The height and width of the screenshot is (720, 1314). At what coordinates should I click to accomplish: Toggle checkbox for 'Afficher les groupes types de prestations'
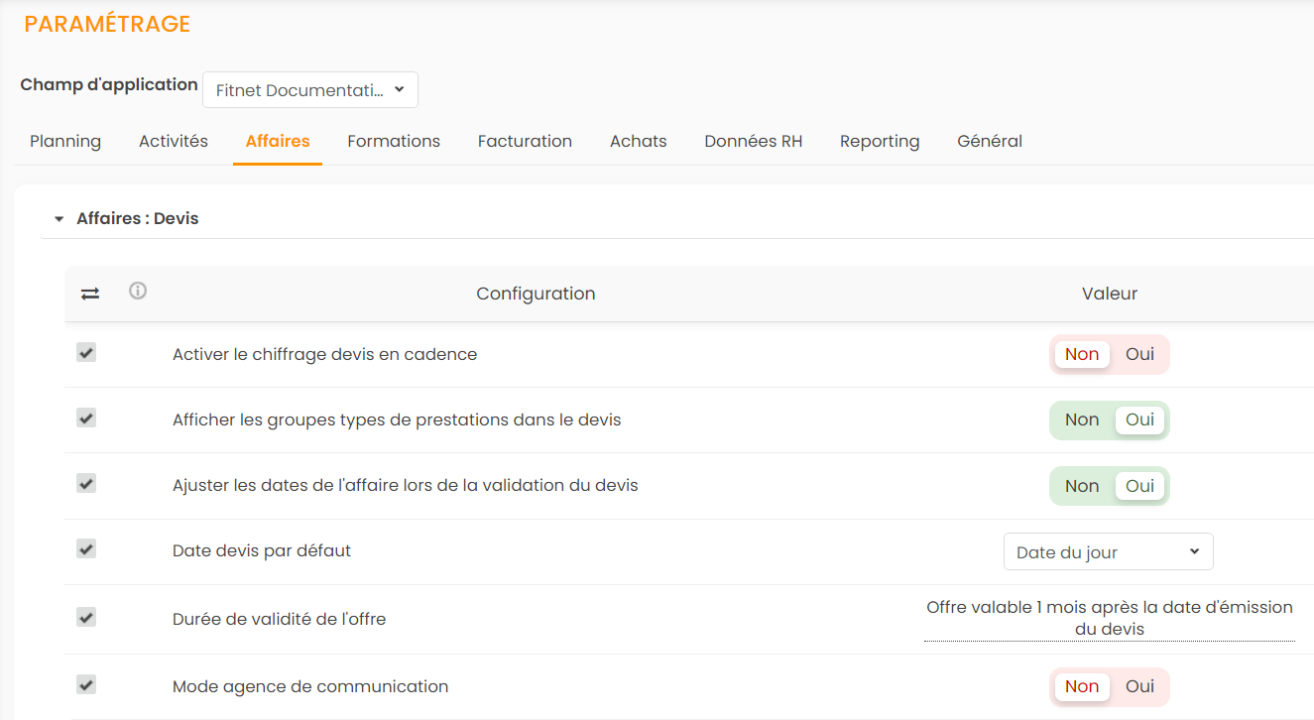(x=86, y=418)
